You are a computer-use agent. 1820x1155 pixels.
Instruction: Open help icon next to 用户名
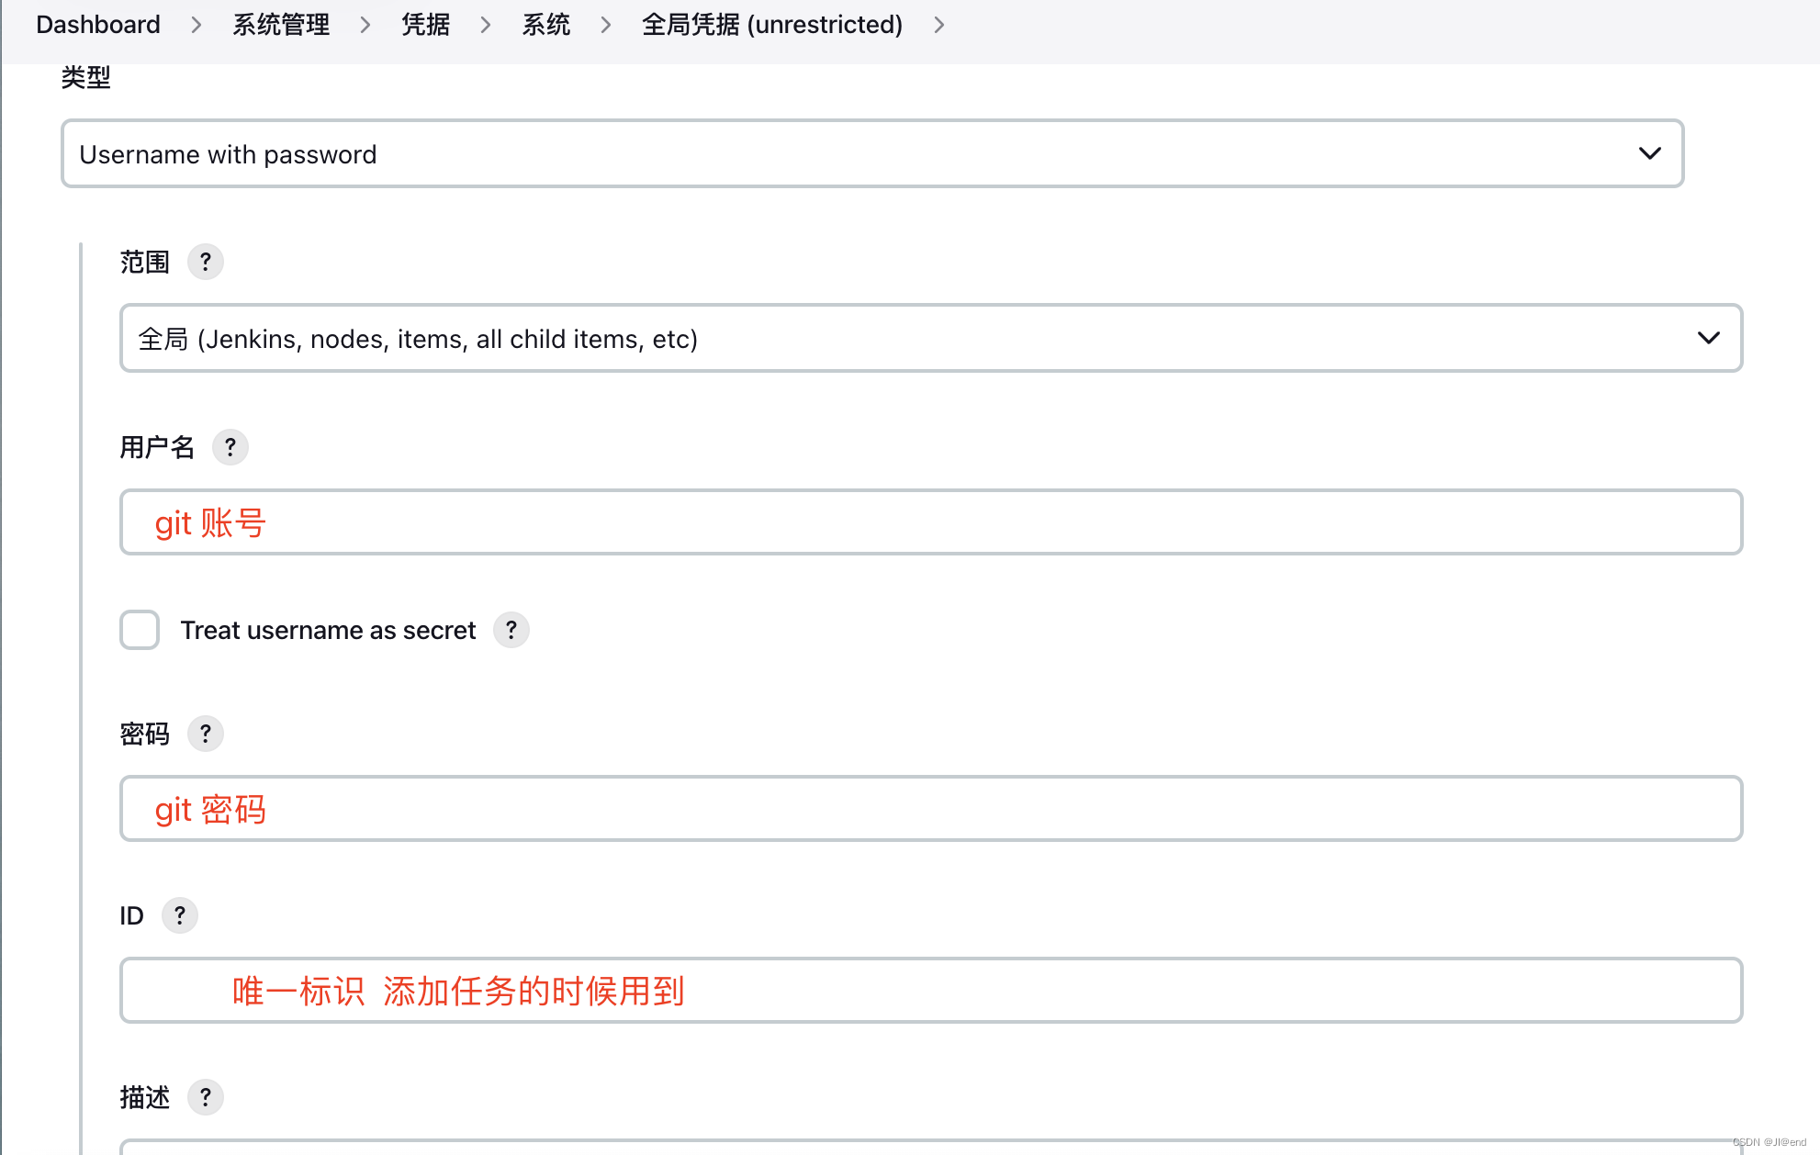(x=230, y=447)
